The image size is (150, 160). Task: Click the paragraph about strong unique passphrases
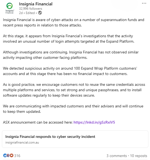[x=74, y=90]
